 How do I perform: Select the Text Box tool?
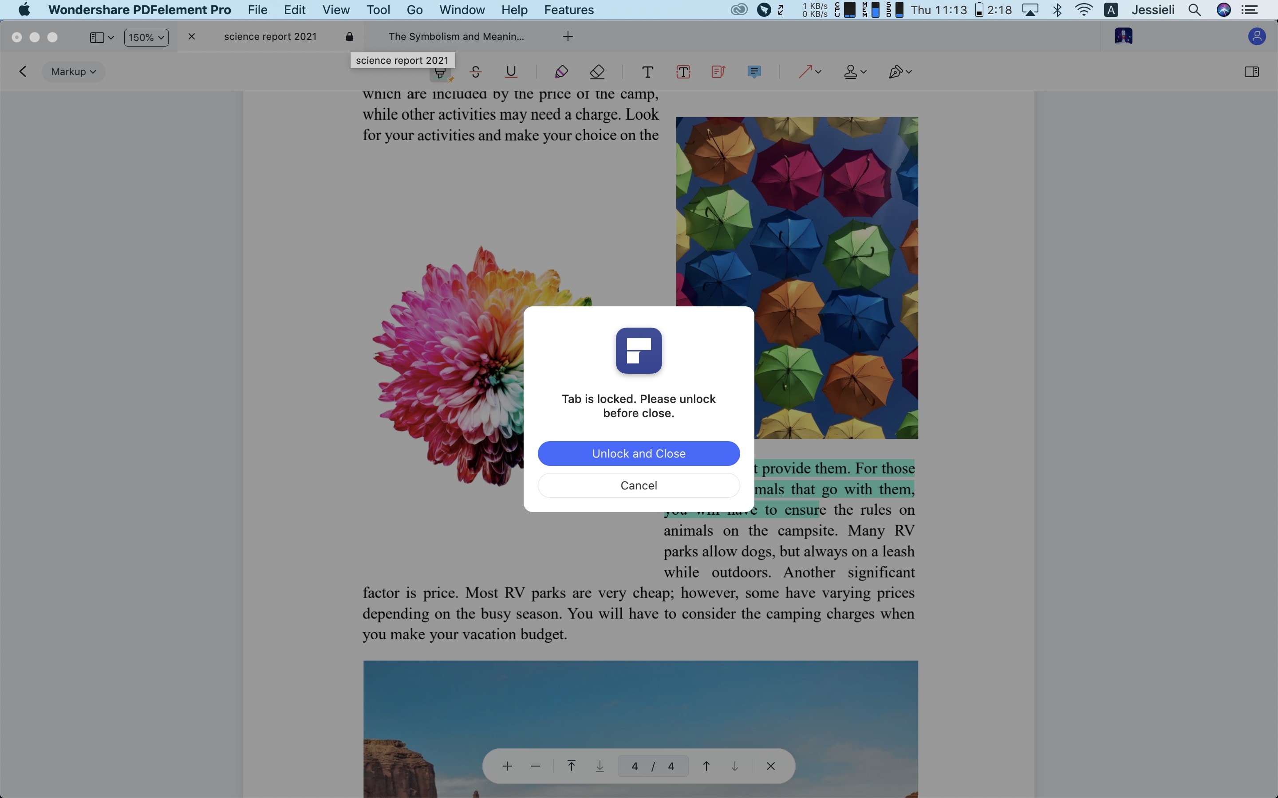coord(683,72)
